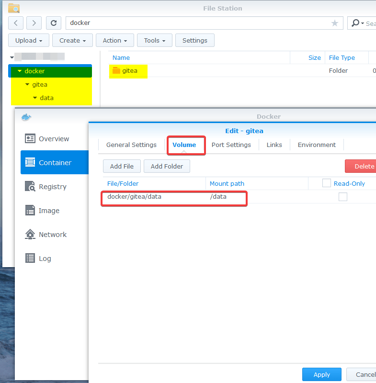Click the back navigation arrow in File Station
Screen dimensions: 376x383
click(x=16, y=23)
